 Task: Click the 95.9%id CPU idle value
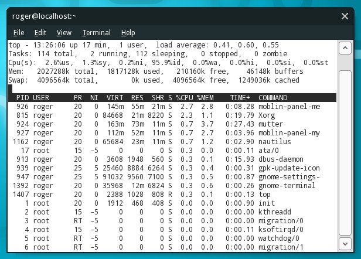pyautogui.click(x=168, y=63)
